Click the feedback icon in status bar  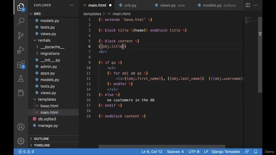[x=247, y=152]
